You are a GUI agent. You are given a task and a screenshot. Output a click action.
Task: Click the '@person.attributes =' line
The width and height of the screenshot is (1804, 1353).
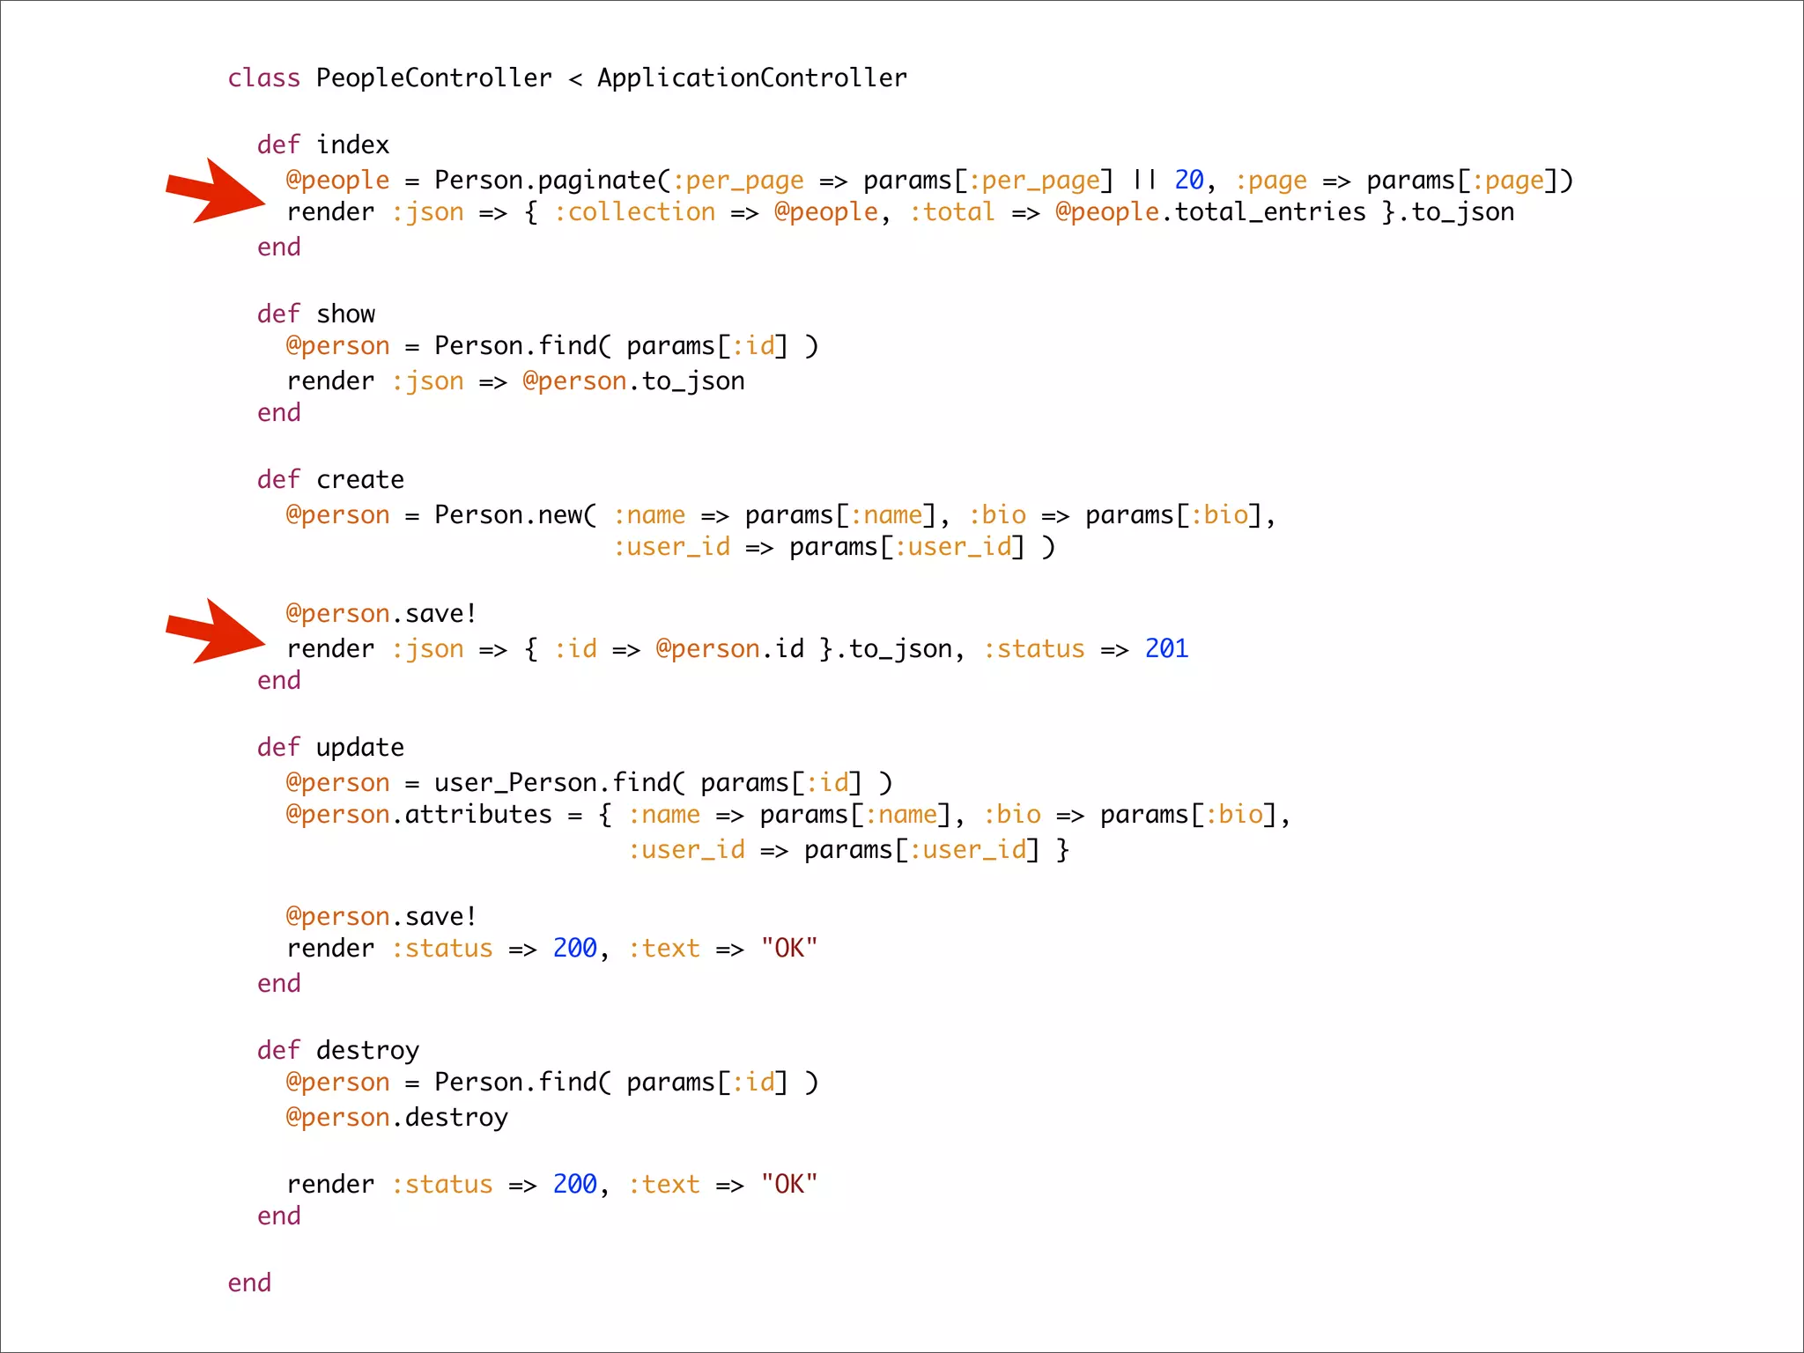click(x=788, y=815)
